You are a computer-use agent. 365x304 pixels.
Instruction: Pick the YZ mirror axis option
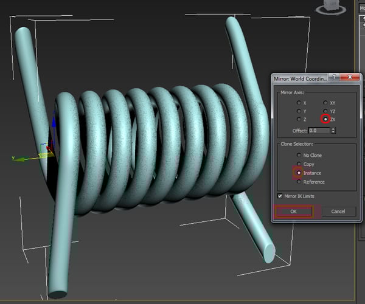(325, 111)
